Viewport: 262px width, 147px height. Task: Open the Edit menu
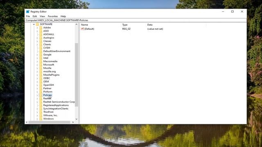click(x=34, y=16)
